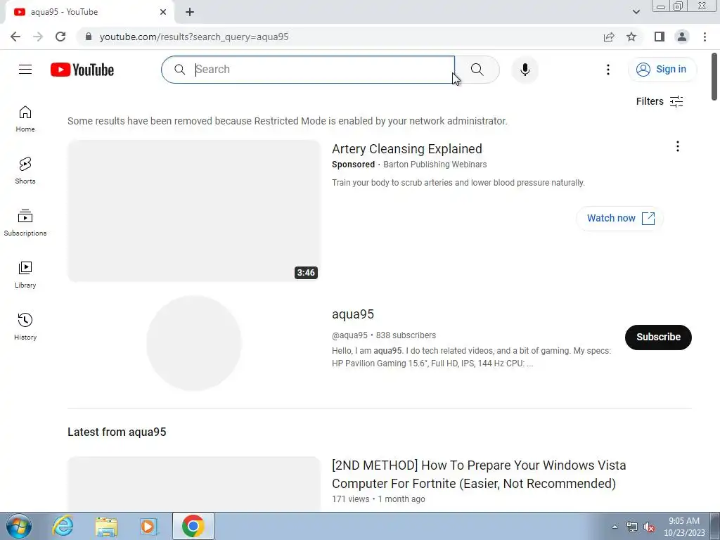Open Home in the sidebar

pyautogui.click(x=25, y=119)
